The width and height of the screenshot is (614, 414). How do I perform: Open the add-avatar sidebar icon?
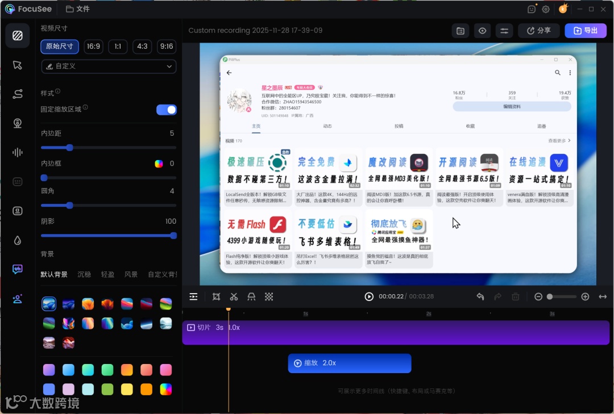18,299
